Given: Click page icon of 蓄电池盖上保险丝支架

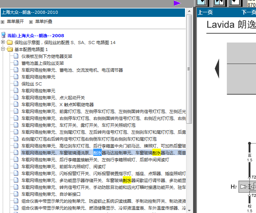Looking at the screenshot, I should 16,62.
